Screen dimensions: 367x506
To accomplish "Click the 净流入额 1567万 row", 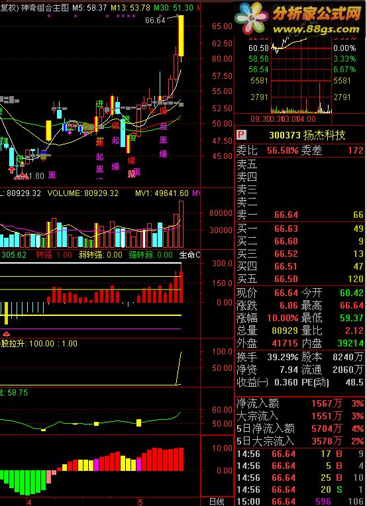I will [301, 403].
